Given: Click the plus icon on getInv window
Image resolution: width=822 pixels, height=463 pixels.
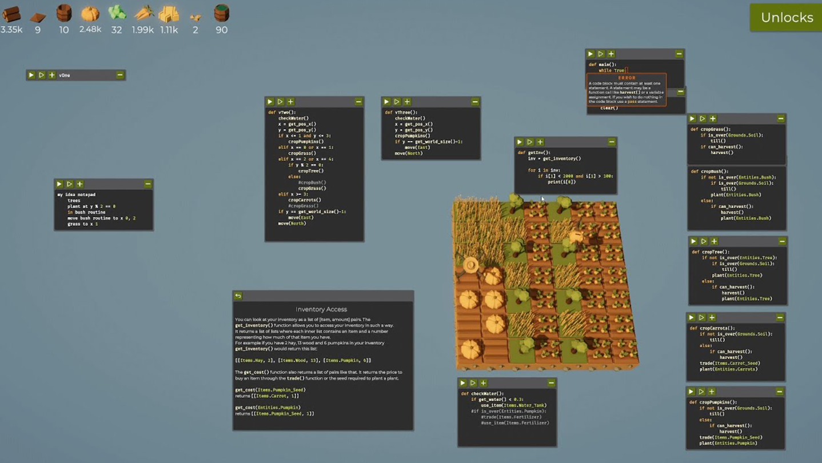Looking at the screenshot, I should (540, 142).
